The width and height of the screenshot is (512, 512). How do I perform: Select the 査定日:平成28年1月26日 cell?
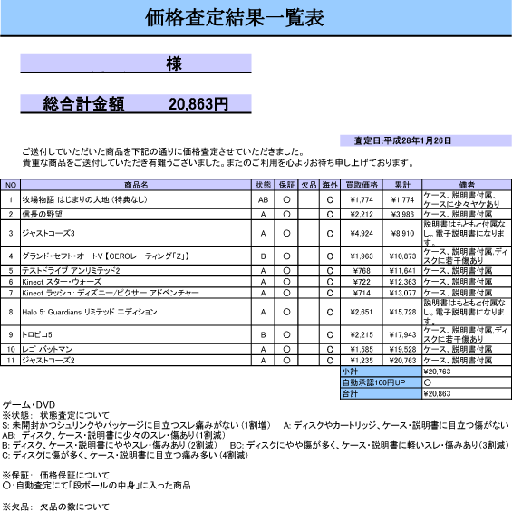(x=426, y=140)
